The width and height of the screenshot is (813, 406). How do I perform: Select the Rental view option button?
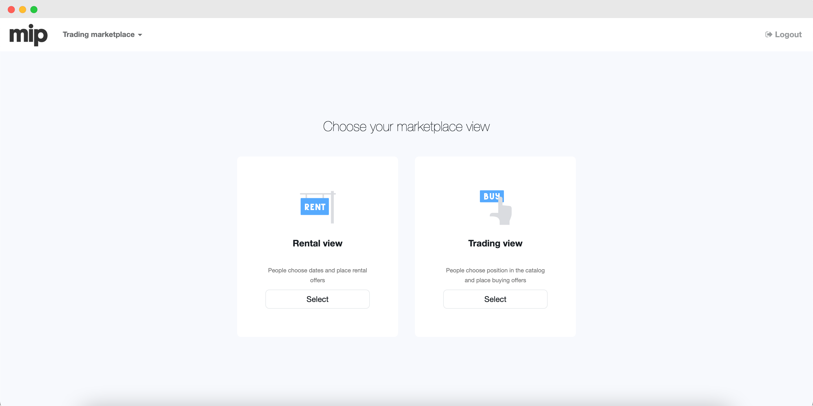[x=317, y=299]
